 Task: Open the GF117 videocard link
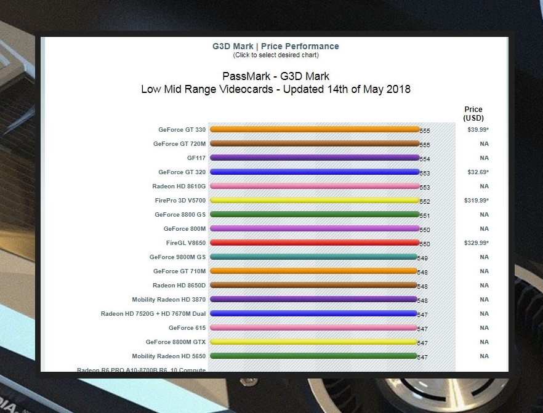(x=196, y=158)
